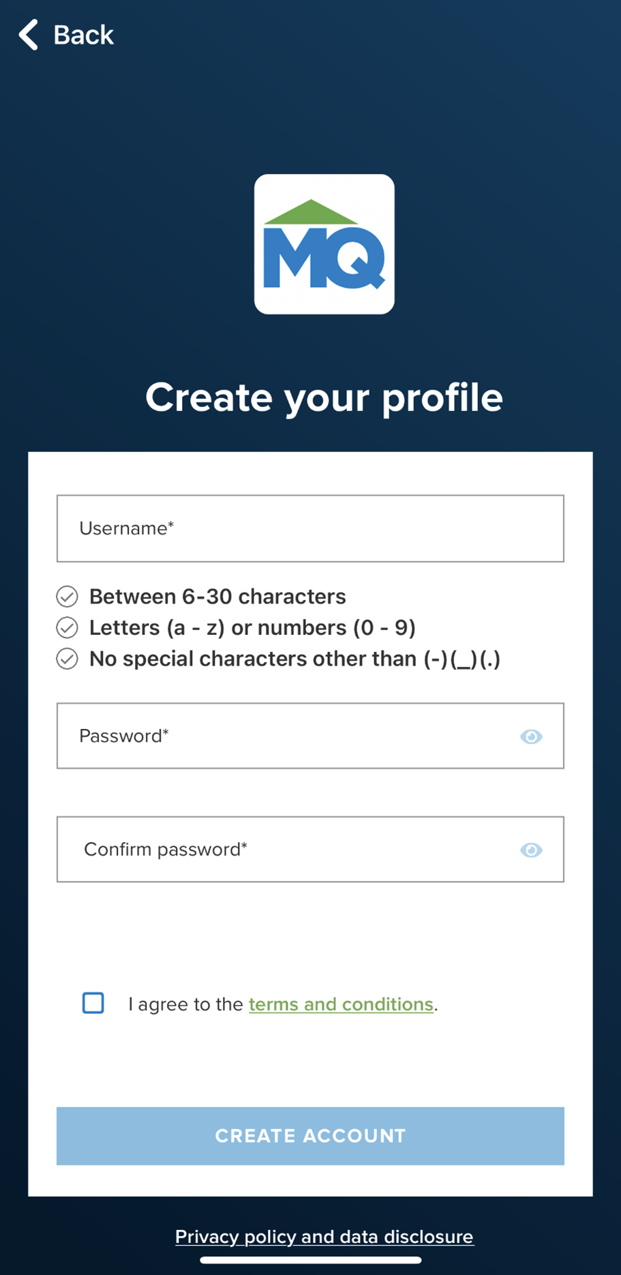Focus the Password input field
The image size is (621, 1275).
[x=310, y=736]
